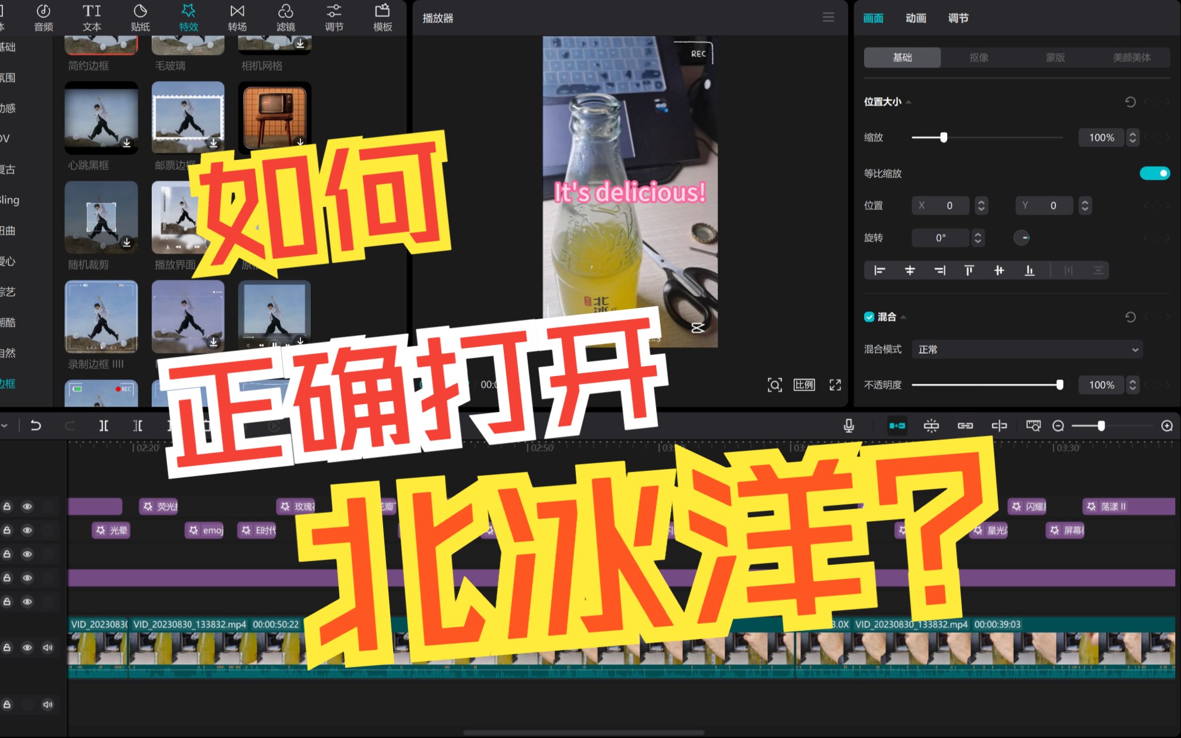Toggle auto snapping icon in timeline toolbar
1181x738 pixels.
tap(931, 426)
